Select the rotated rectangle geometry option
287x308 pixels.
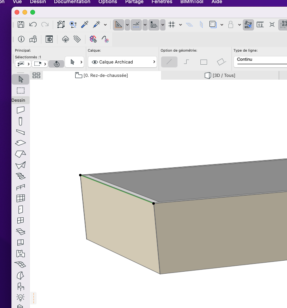[221, 62]
